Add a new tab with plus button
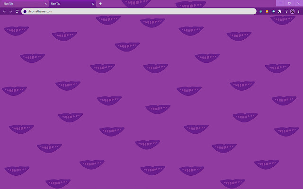 [x=100, y=4]
